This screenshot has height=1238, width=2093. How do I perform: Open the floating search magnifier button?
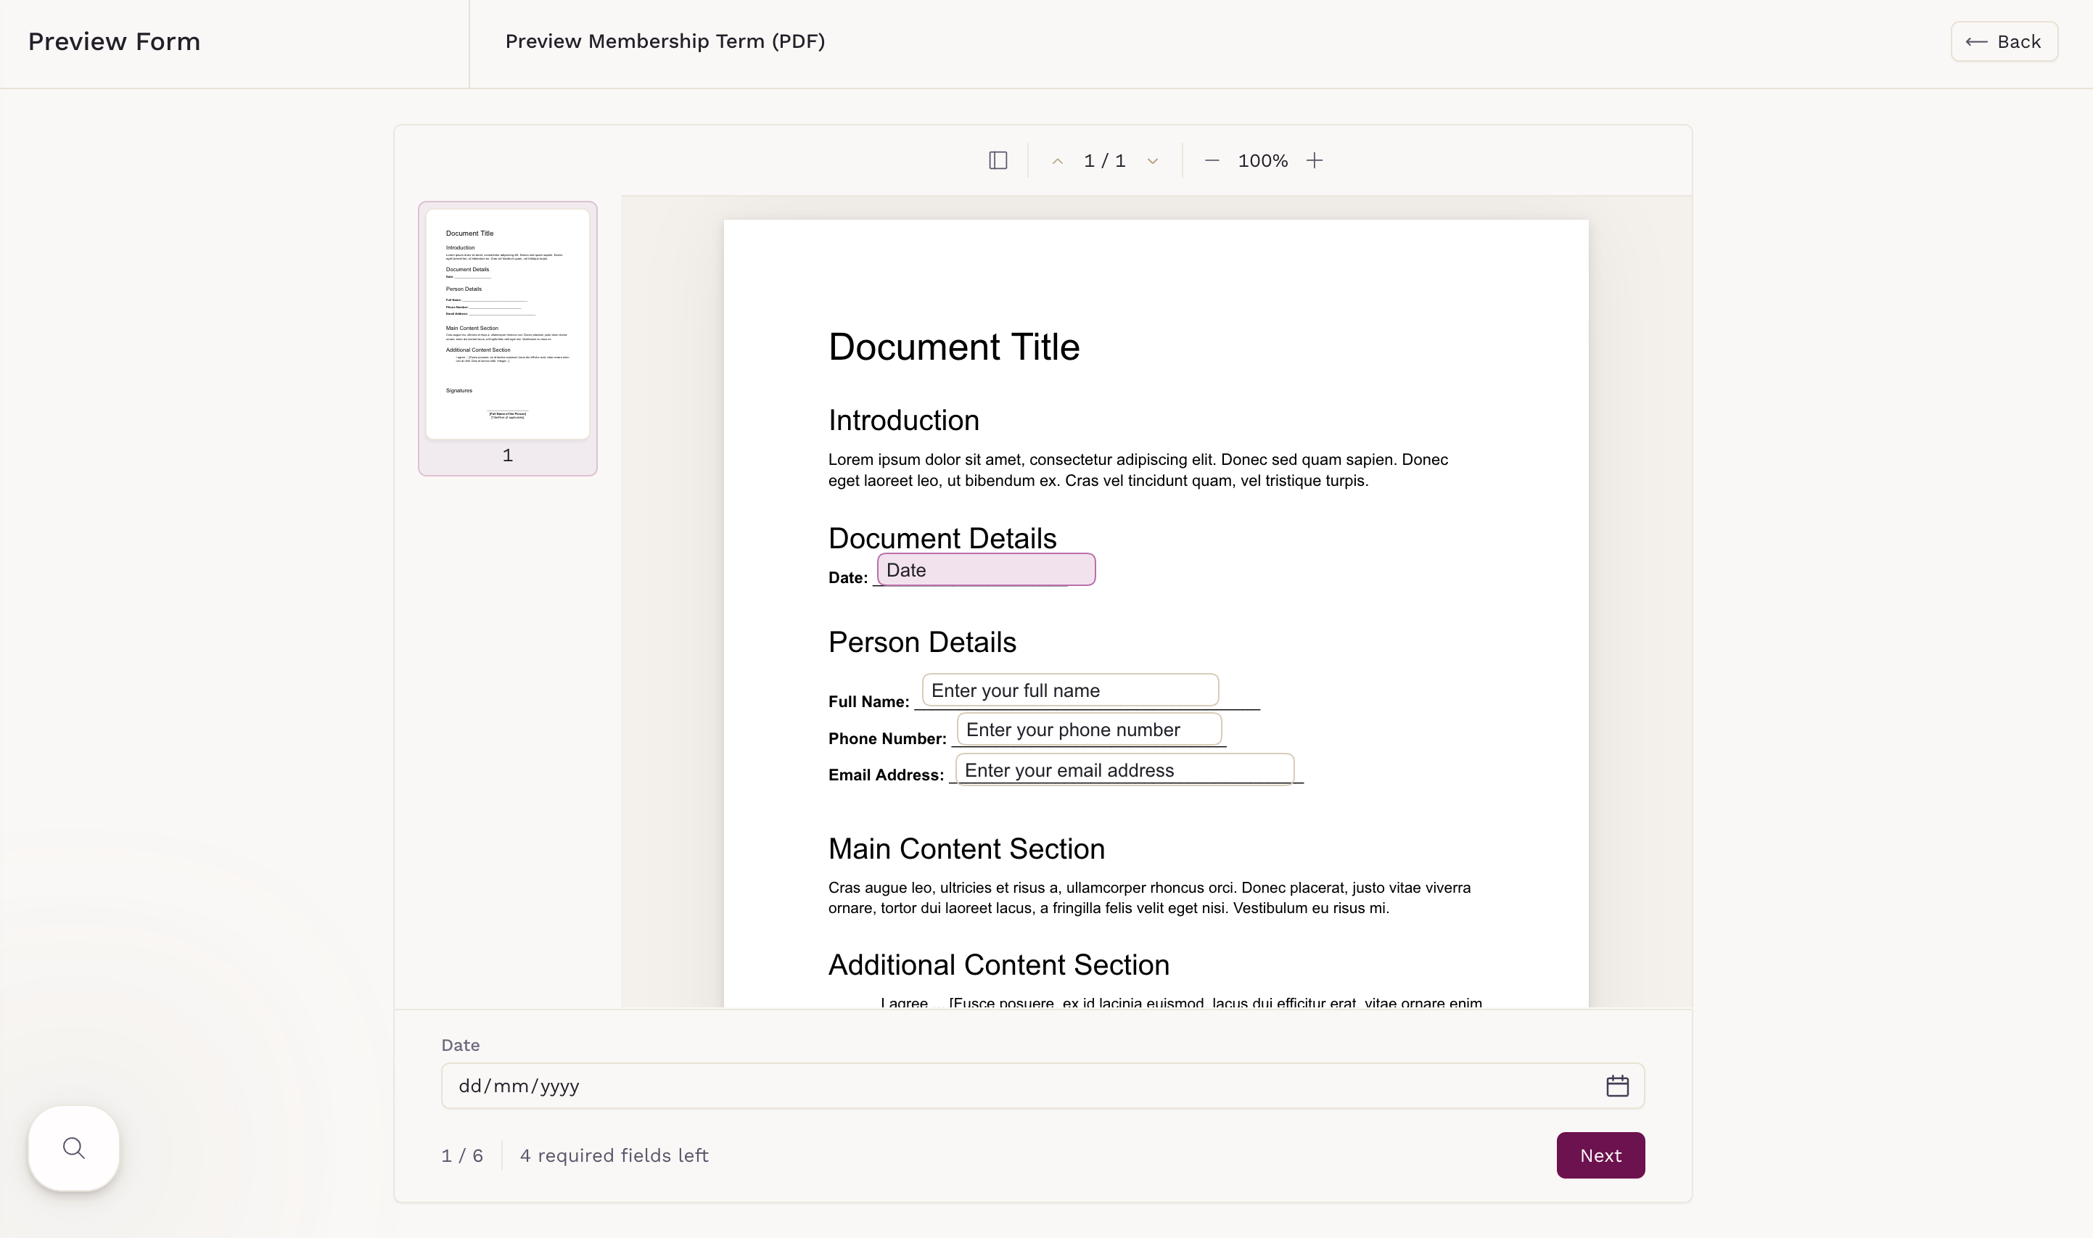[x=73, y=1148]
